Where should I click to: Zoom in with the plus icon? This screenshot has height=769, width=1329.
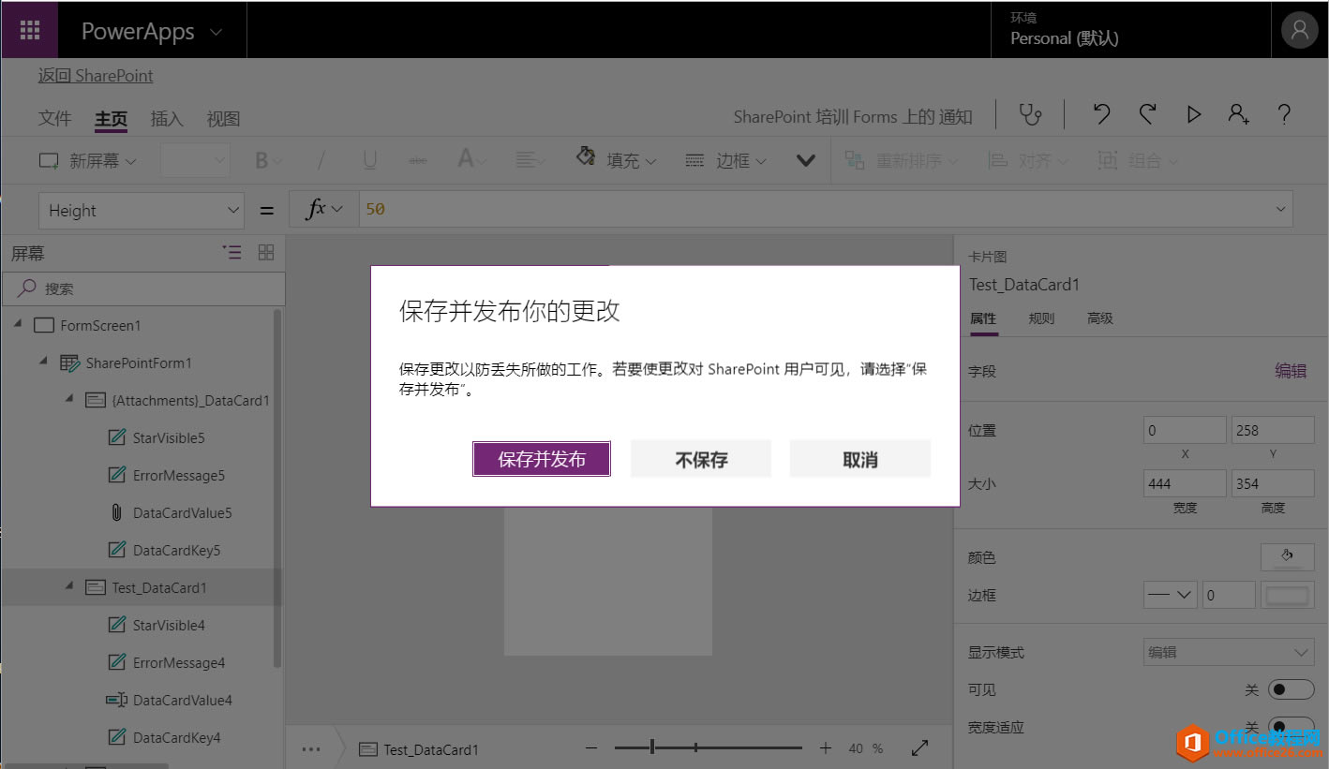pos(825,748)
